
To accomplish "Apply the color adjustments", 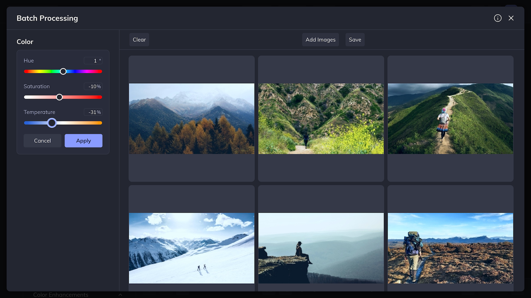I will pos(84,141).
